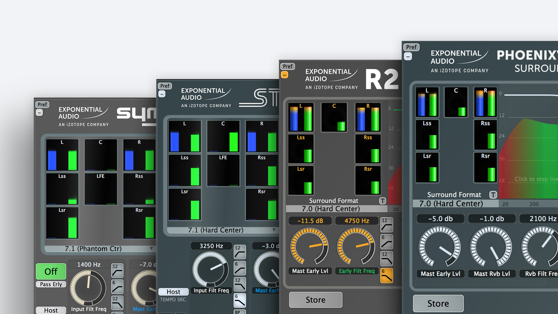
Task: Click the C channel meter in R2
Action: 334,117
